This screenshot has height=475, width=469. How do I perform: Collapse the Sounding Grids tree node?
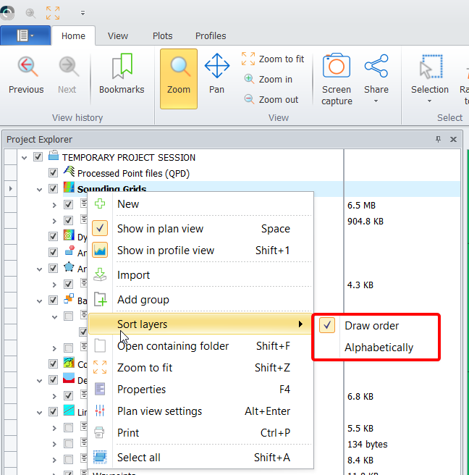click(39, 189)
